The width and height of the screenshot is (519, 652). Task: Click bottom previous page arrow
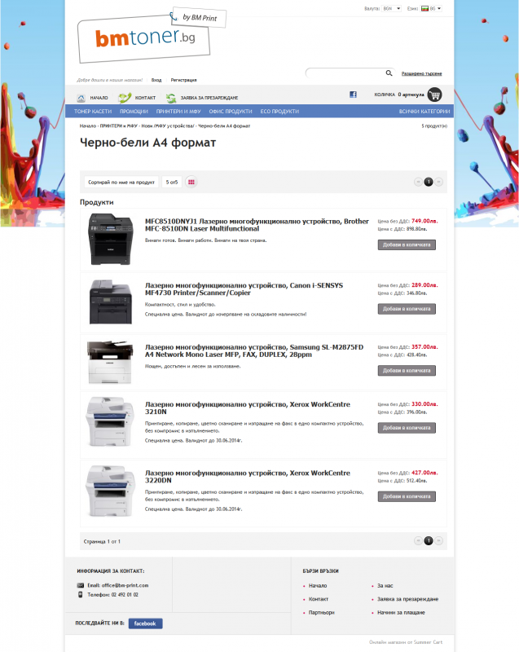click(x=418, y=540)
